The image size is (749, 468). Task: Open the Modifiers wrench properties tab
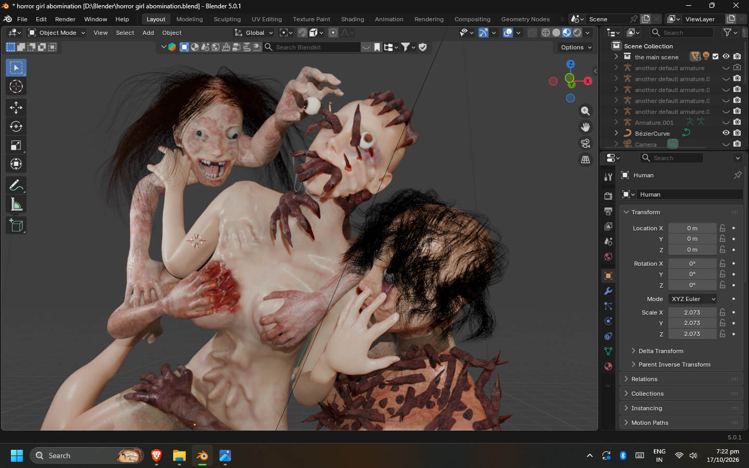coord(608,291)
